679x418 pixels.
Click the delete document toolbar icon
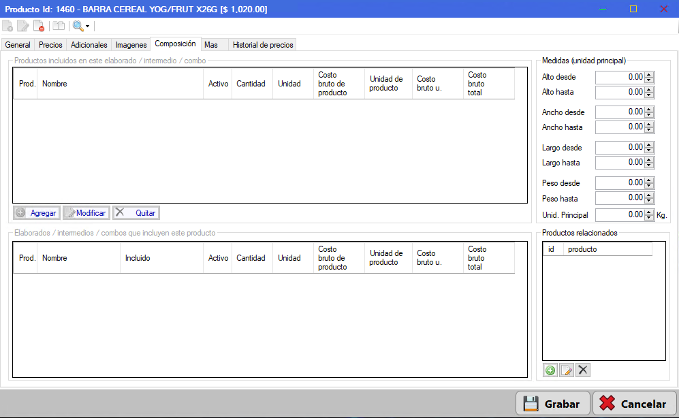pyautogui.click(x=39, y=26)
